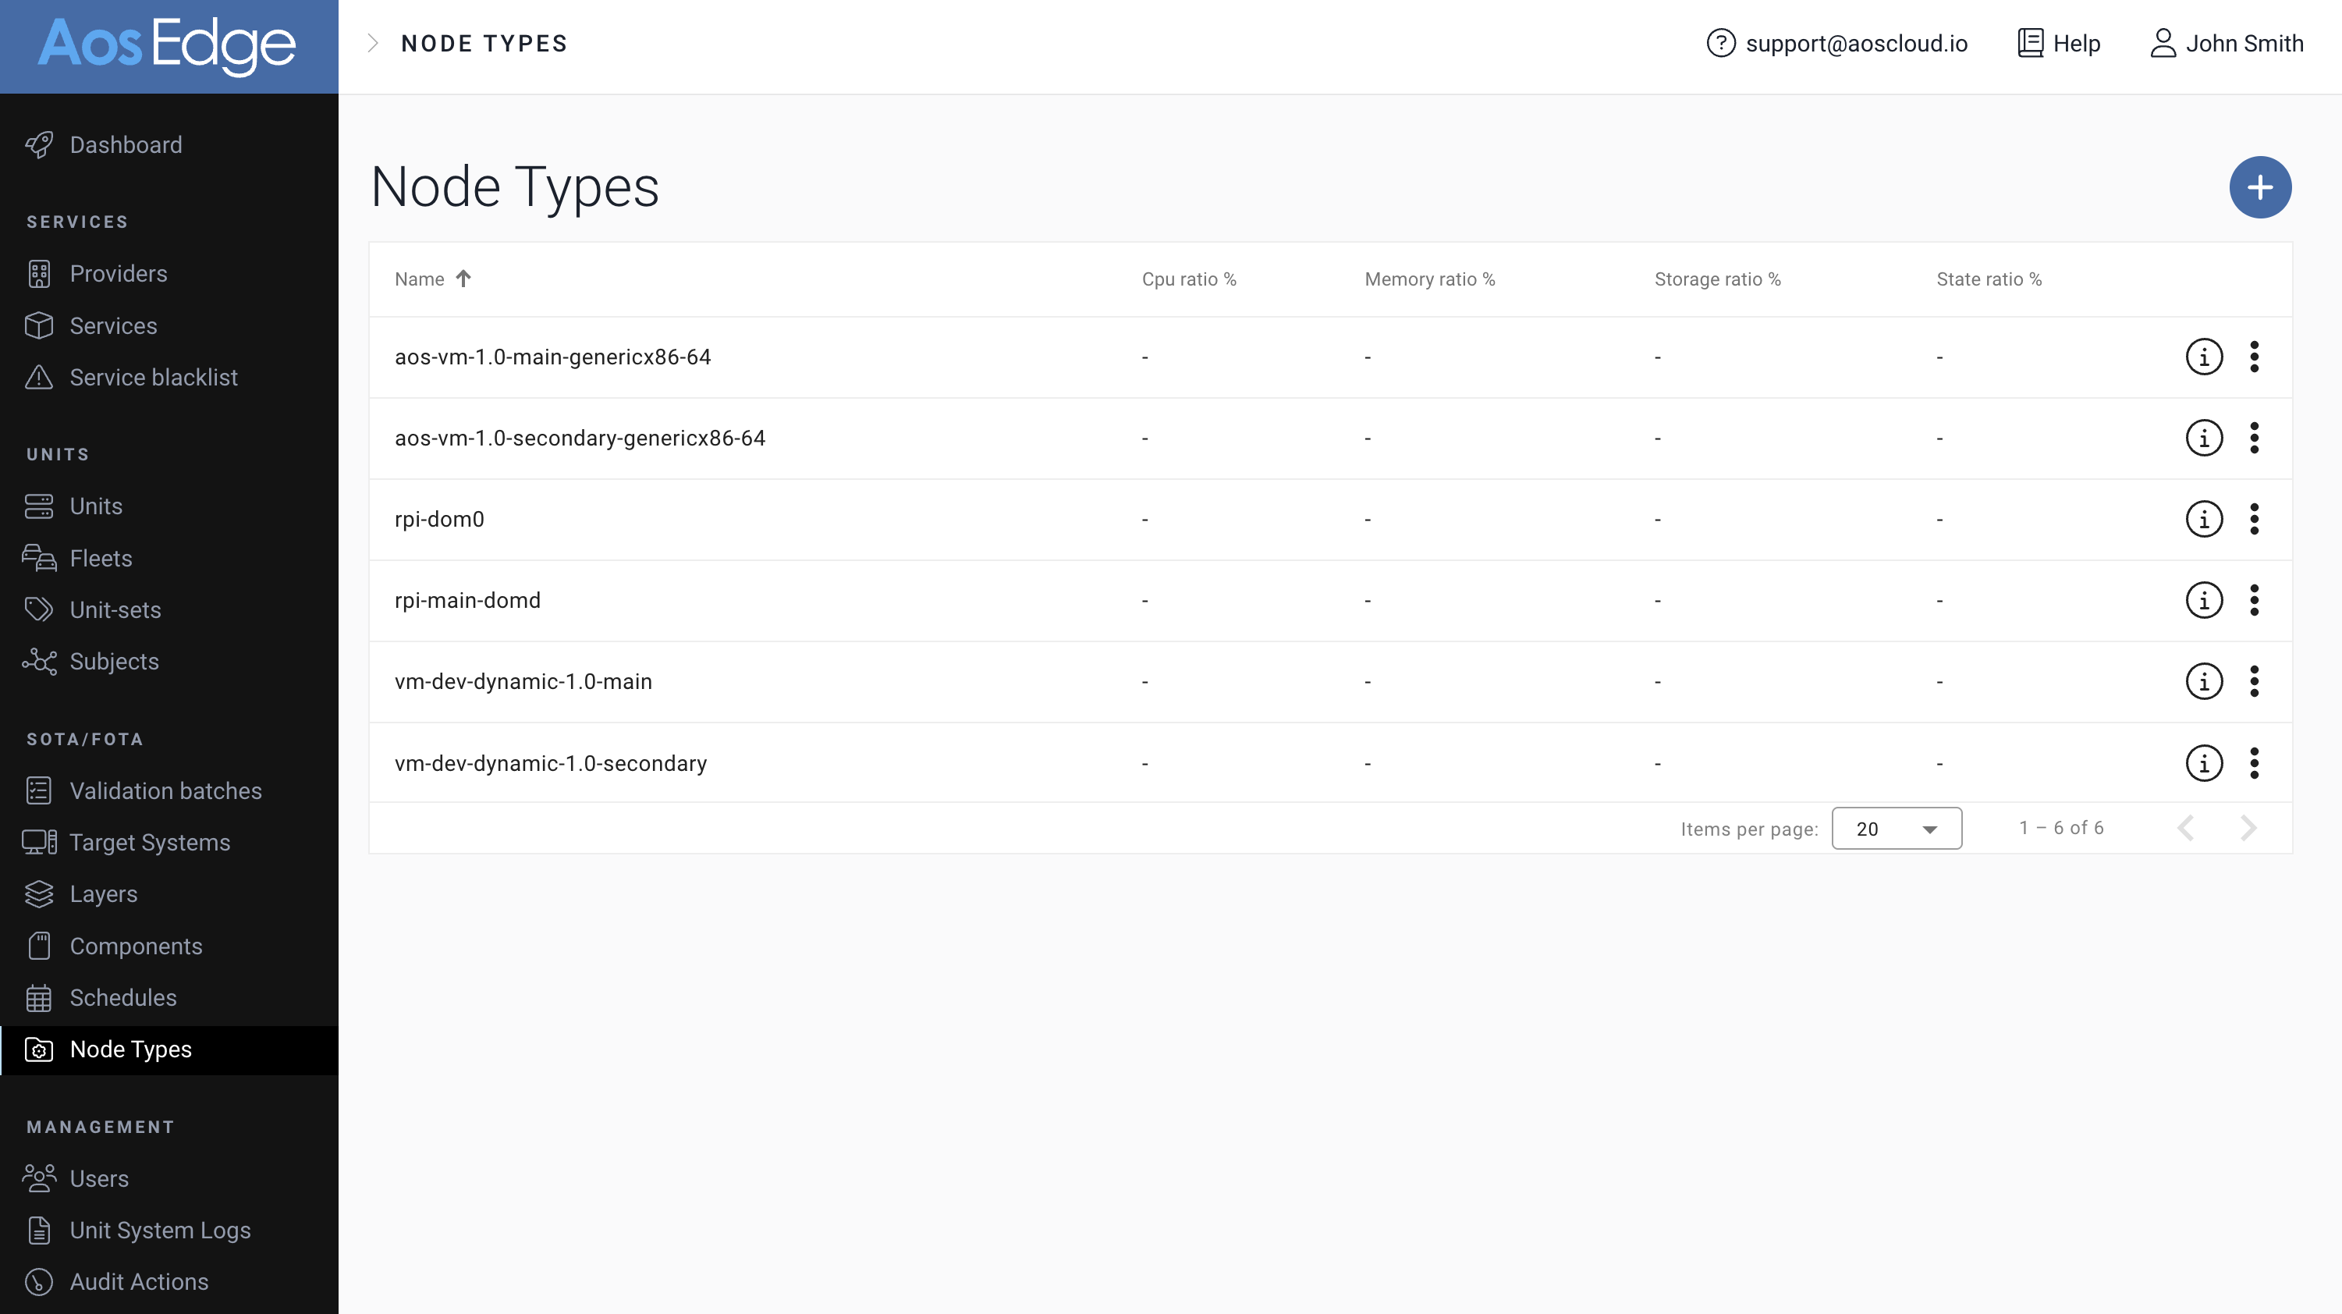Show info for rpi-main-domd node type
Screen dimensions: 2342x1314
(2204, 600)
